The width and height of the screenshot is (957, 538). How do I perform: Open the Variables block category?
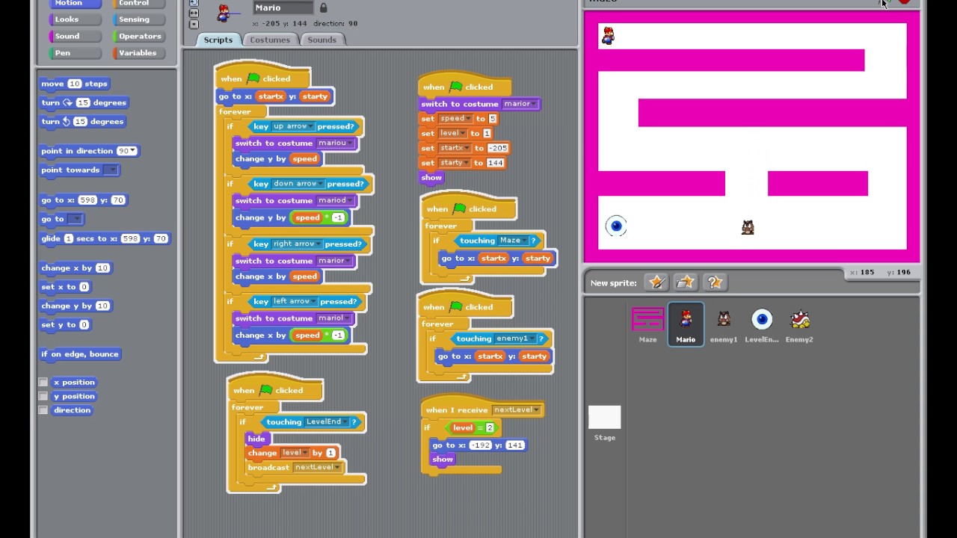[x=139, y=53]
